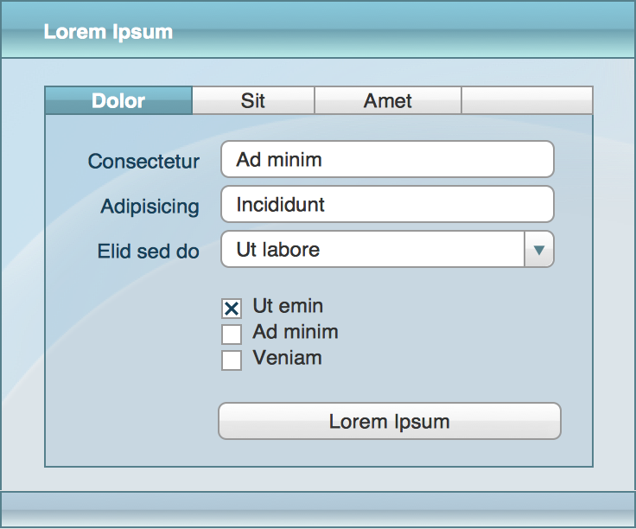Click the Elid sed do label

coord(149,252)
